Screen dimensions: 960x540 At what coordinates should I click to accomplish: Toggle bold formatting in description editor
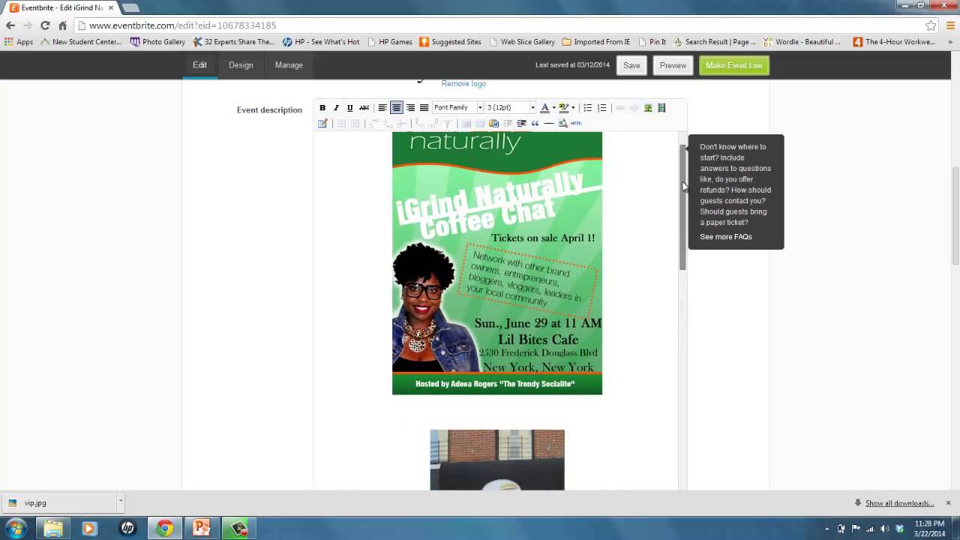pyautogui.click(x=322, y=108)
